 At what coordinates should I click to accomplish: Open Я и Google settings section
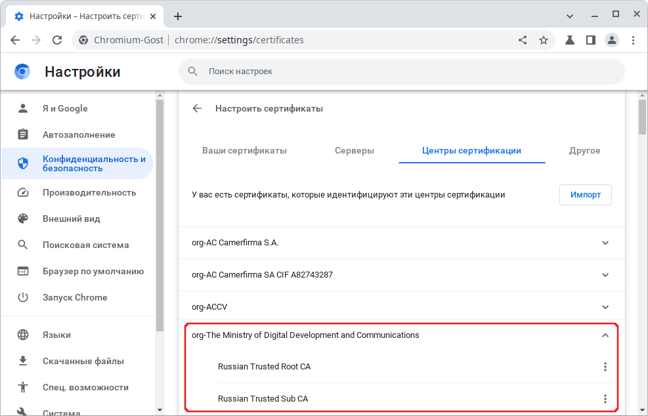pos(77,108)
